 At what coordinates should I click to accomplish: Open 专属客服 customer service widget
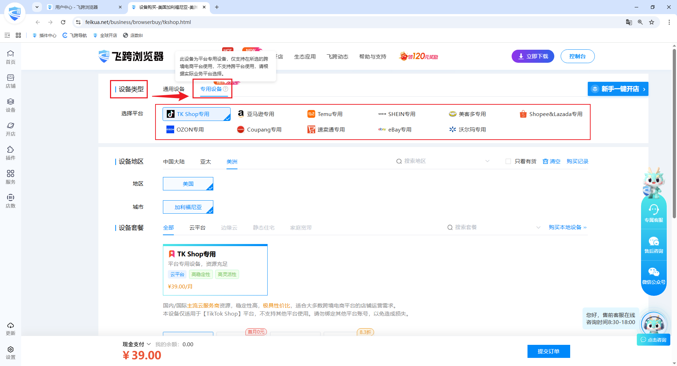coord(654,213)
